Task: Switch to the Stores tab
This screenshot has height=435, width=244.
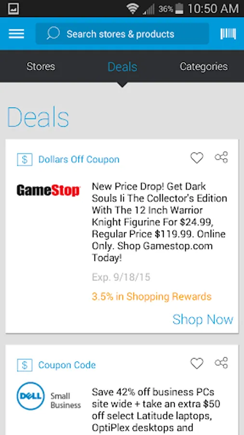Action: point(41,67)
